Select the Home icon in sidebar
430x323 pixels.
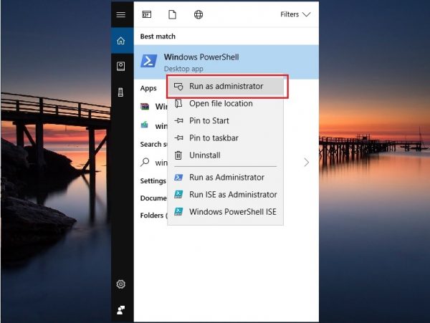(x=121, y=41)
